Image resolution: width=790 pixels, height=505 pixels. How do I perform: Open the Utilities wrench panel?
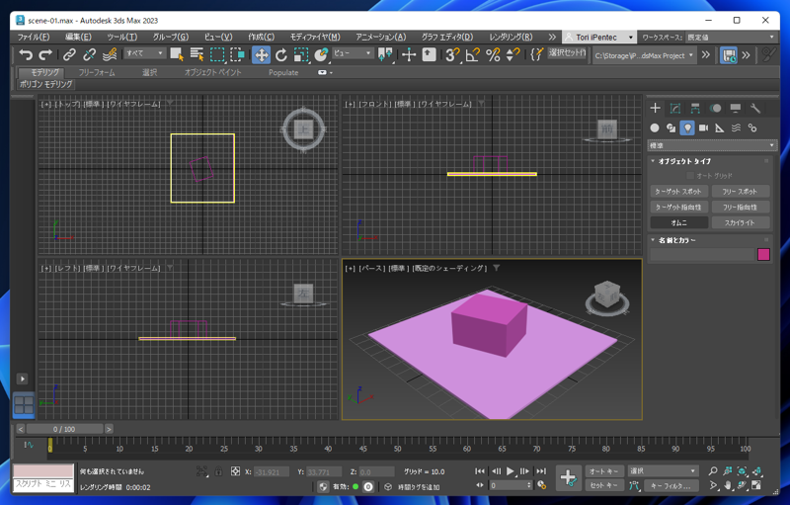click(x=755, y=108)
